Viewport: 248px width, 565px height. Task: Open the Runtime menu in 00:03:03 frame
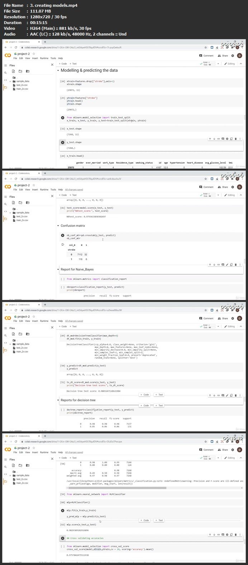[x=44, y=58]
